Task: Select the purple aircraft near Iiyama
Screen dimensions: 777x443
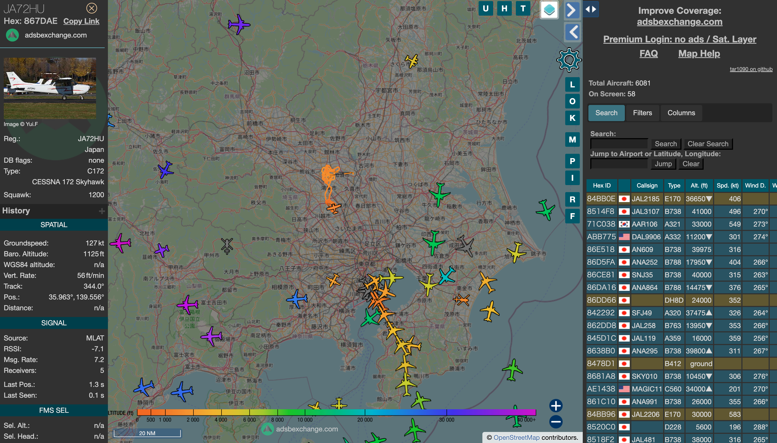Action: tap(239, 24)
